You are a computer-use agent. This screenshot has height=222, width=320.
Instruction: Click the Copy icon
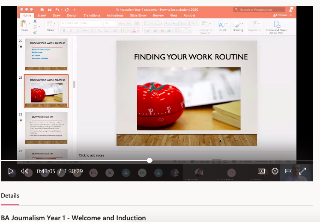click(x=35, y=27)
